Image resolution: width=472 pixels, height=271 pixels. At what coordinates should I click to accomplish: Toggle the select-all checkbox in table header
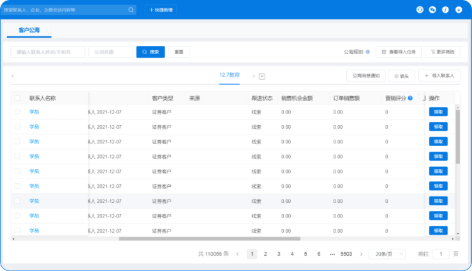pos(17,98)
